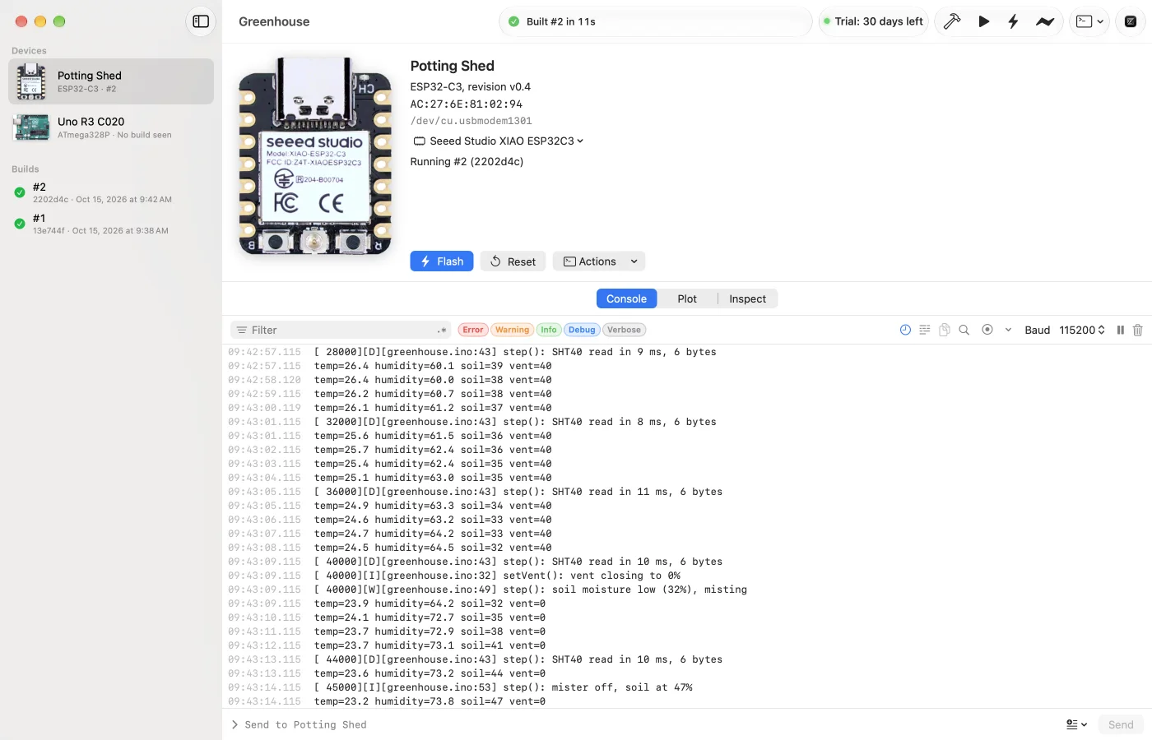Open console search magnifier icon
Image resolution: width=1152 pixels, height=740 pixels.
(x=964, y=330)
